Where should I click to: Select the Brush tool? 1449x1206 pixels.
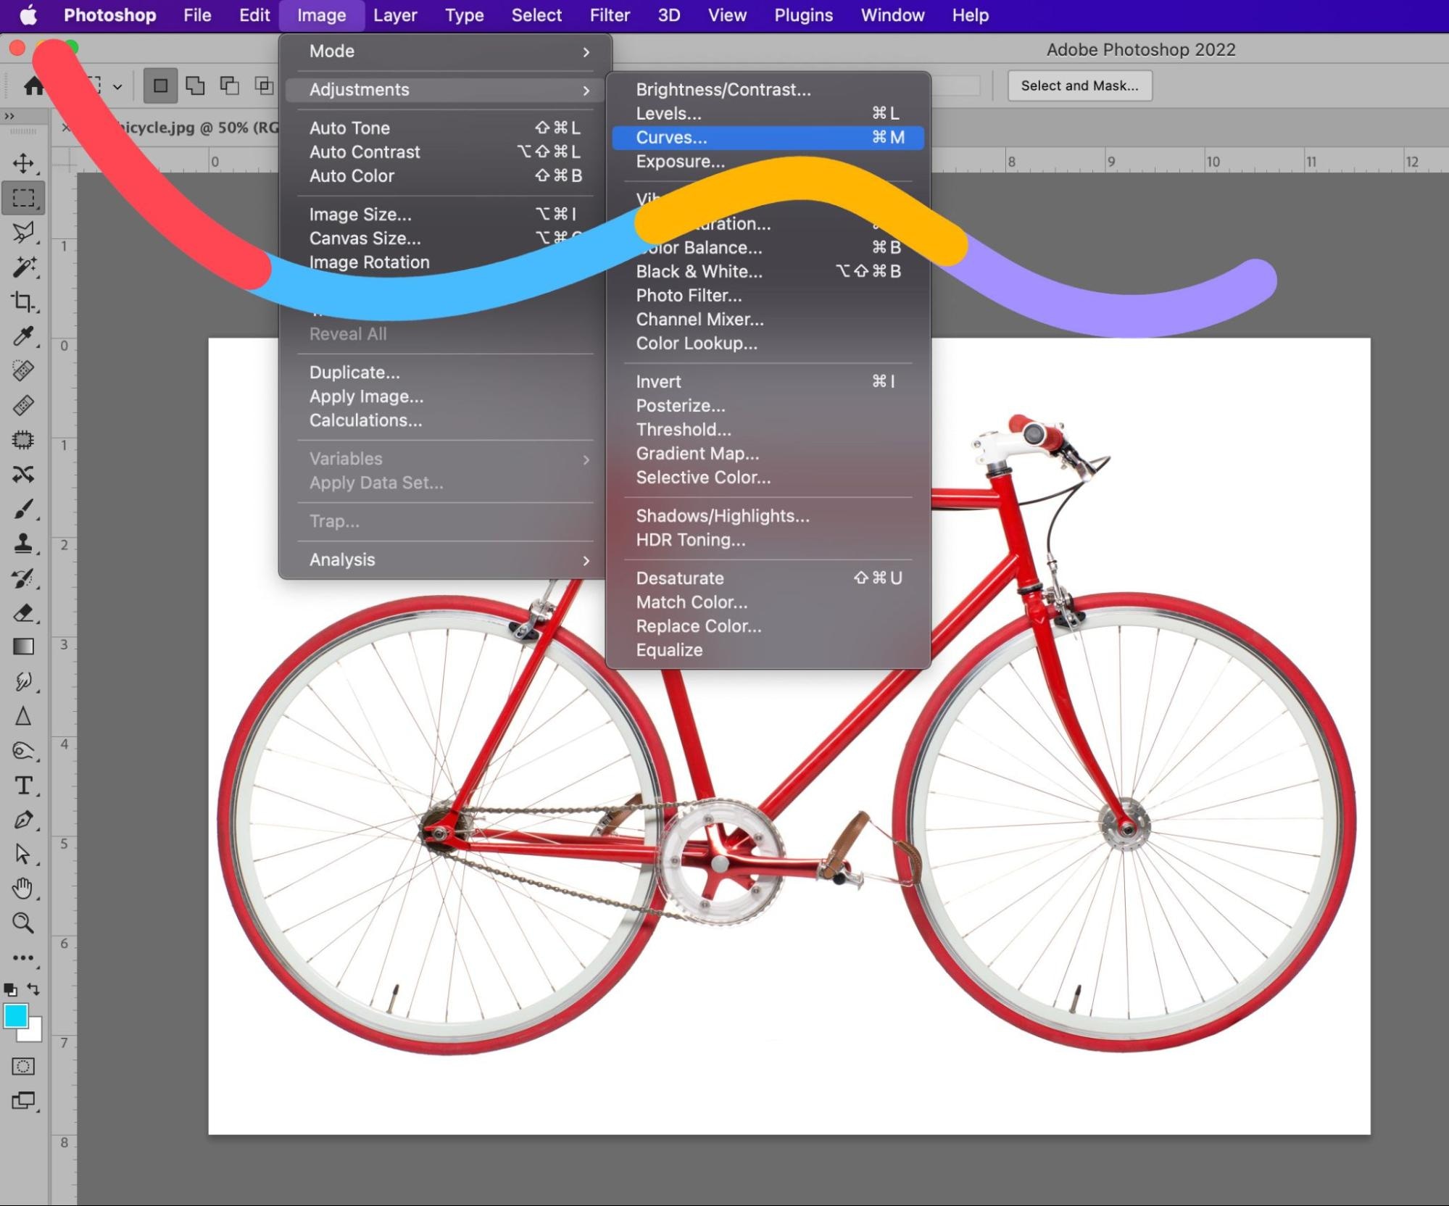23,510
